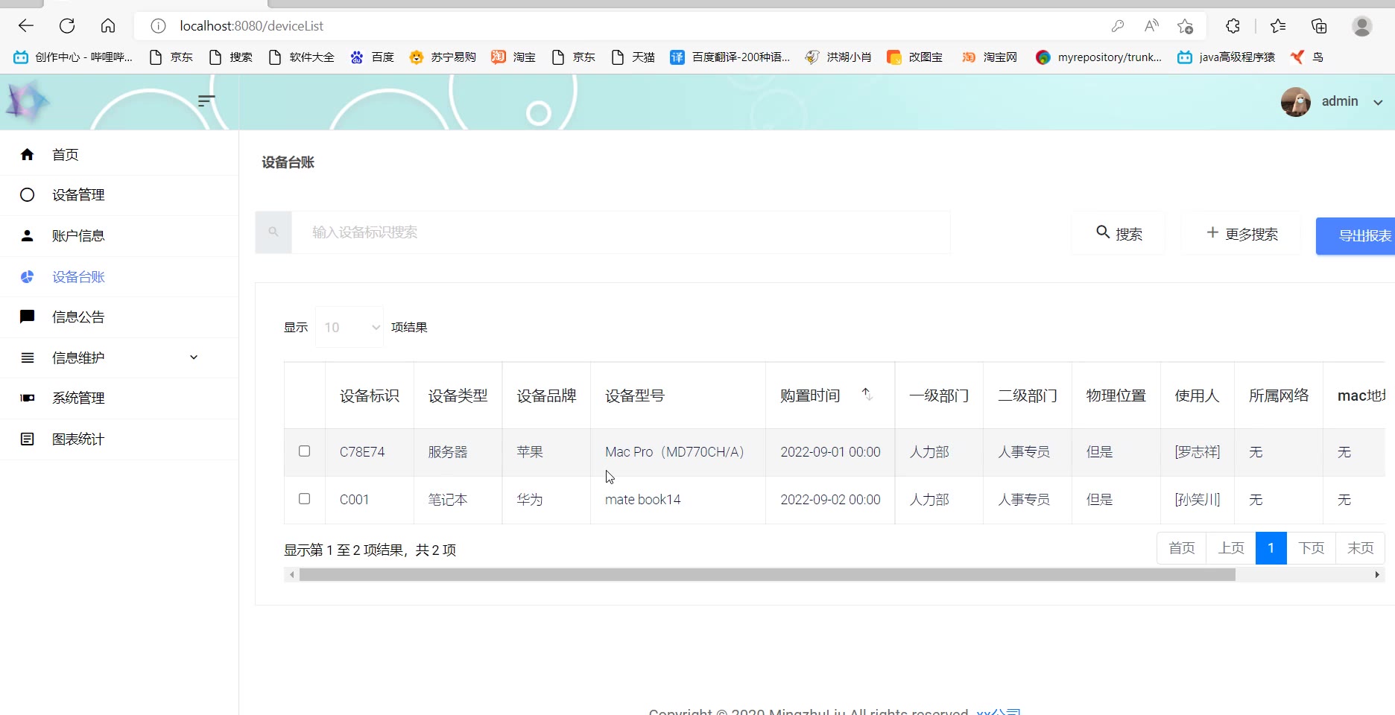Click the 更多搜索 button
1395x715 pixels.
point(1241,234)
